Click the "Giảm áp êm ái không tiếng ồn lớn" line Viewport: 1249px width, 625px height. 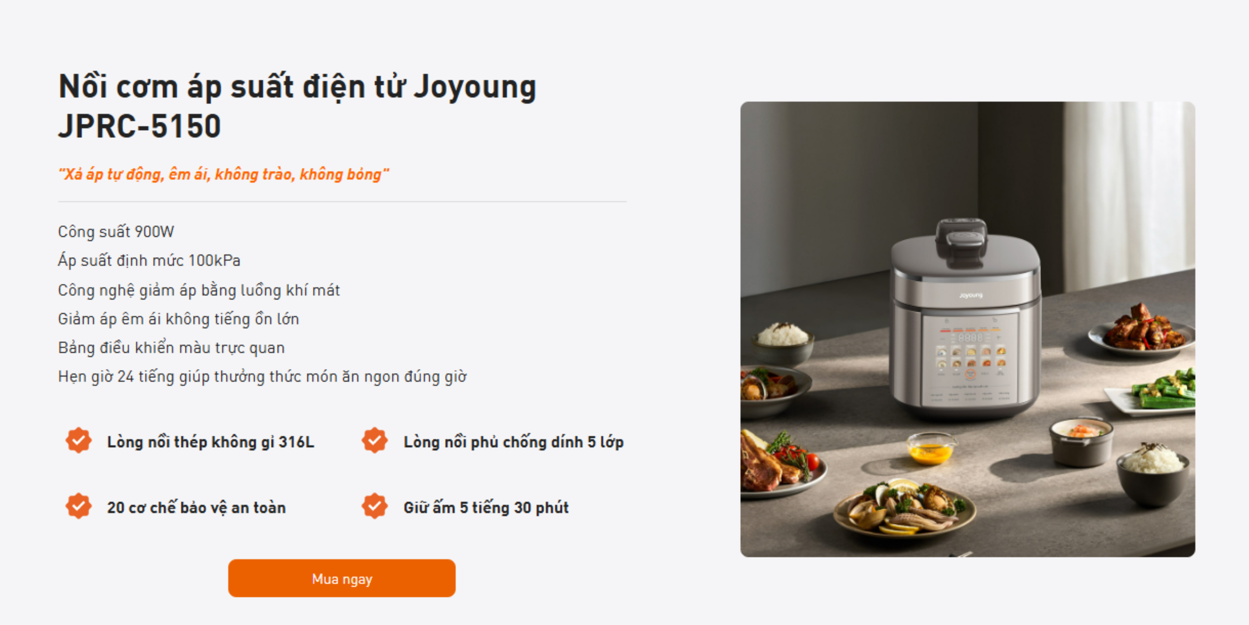point(178,319)
